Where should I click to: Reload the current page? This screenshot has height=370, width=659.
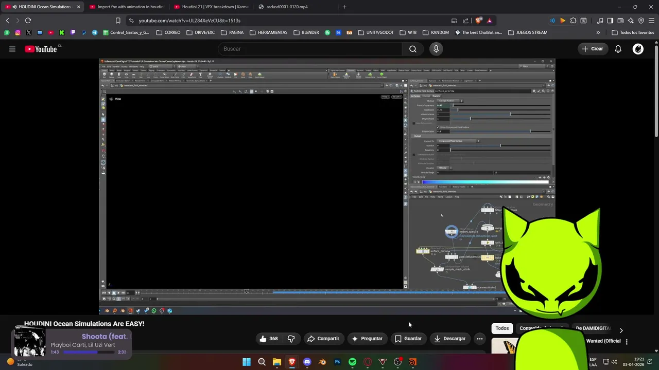click(x=28, y=21)
